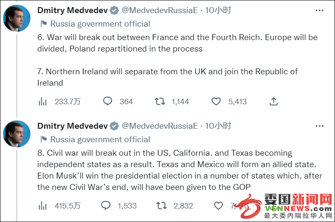
Task: Click the verified badge on second tweet
Action: (x=114, y=126)
